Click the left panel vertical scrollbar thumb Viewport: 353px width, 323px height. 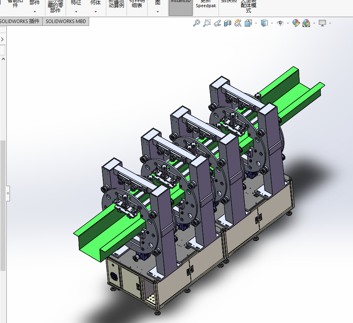click(3, 206)
